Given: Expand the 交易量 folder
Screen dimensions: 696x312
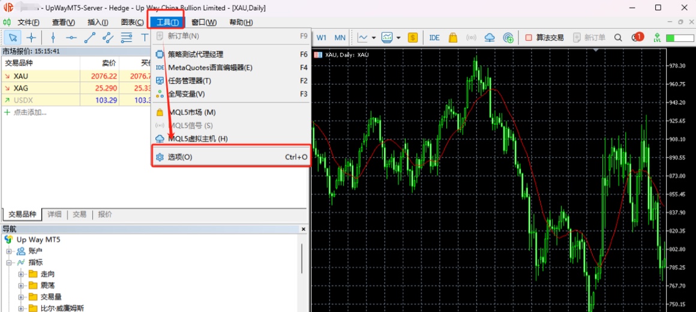Looking at the screenshot, I should 21,297.
